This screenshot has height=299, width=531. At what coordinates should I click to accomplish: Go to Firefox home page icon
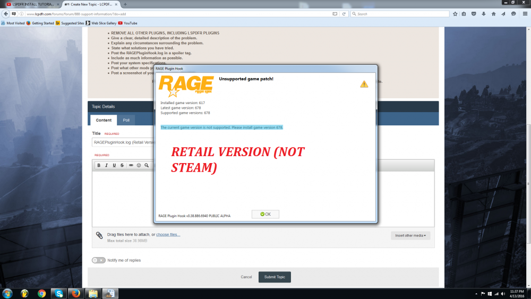(493, 14)
